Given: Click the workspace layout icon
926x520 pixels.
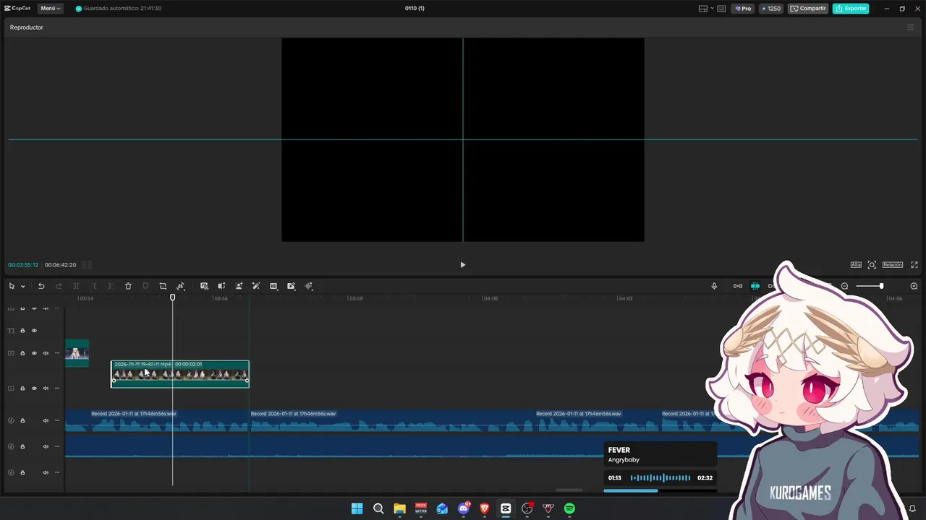Looking at the screenshot, I should point(703,9).
